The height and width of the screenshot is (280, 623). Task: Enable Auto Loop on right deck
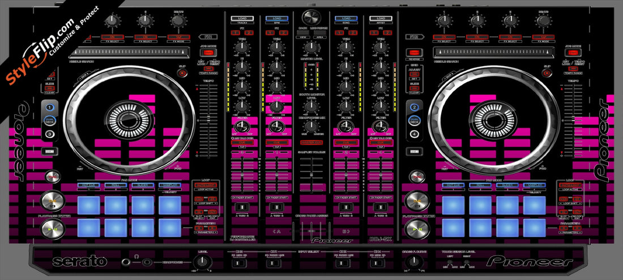click(569, 185)
